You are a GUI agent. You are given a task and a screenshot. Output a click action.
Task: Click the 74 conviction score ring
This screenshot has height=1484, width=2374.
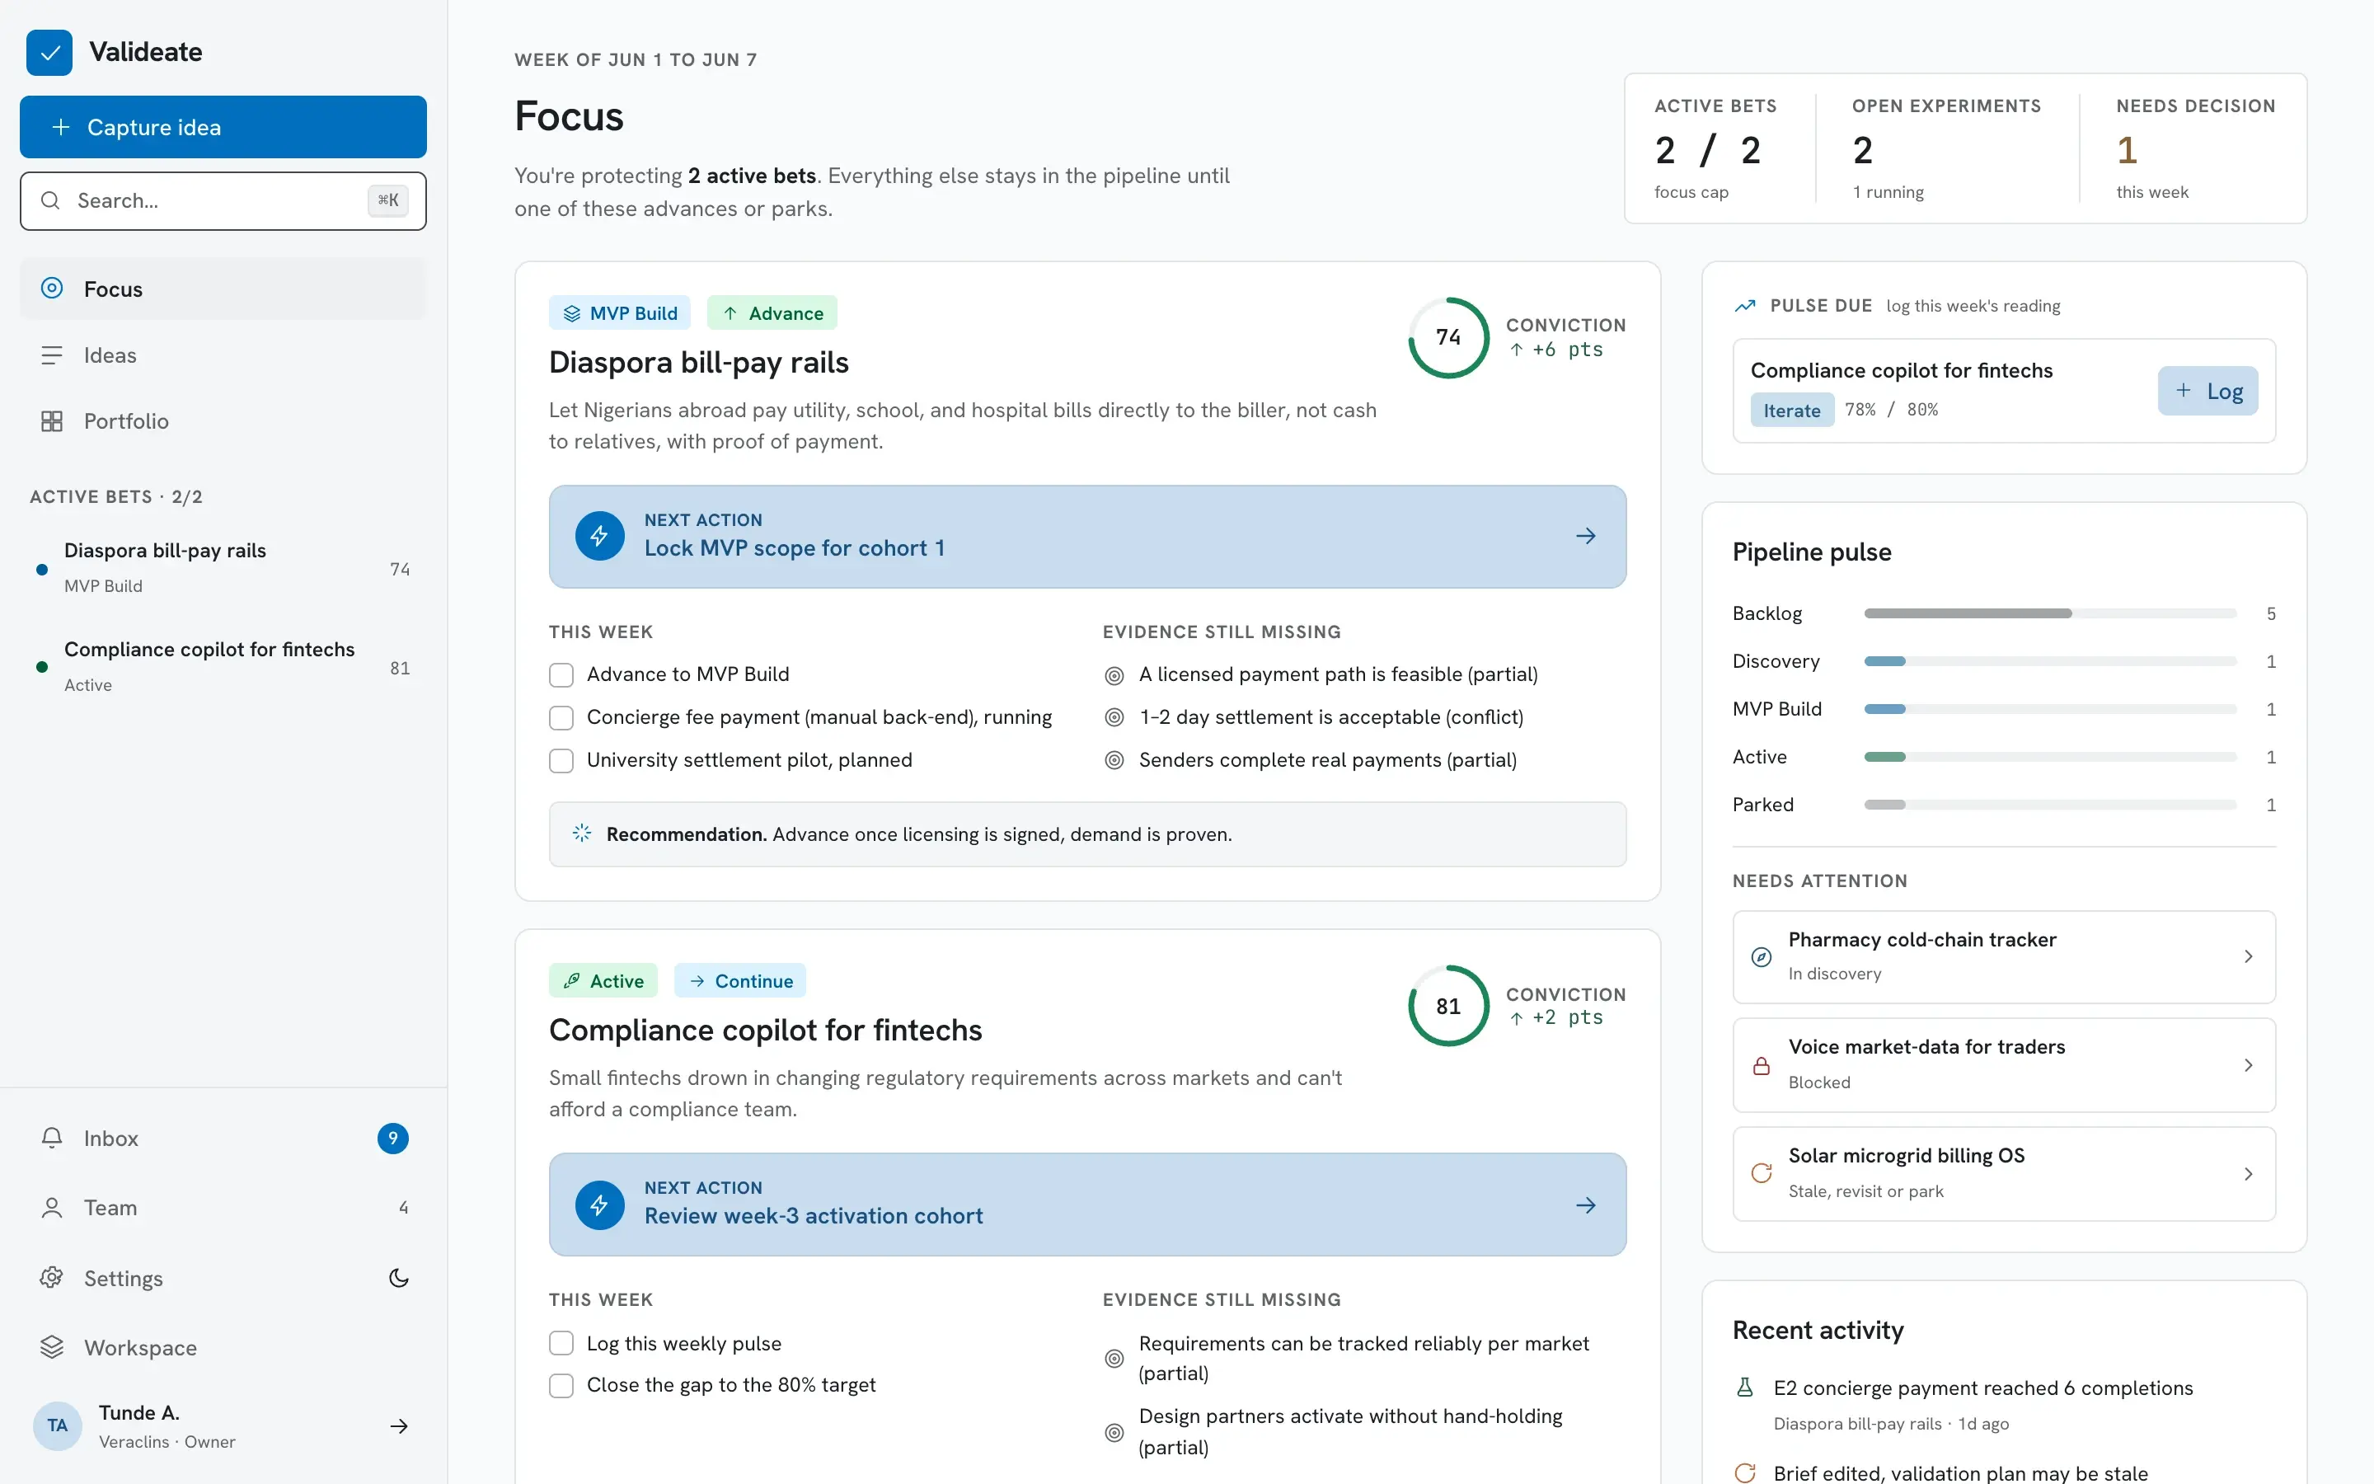pos(1449,336)
